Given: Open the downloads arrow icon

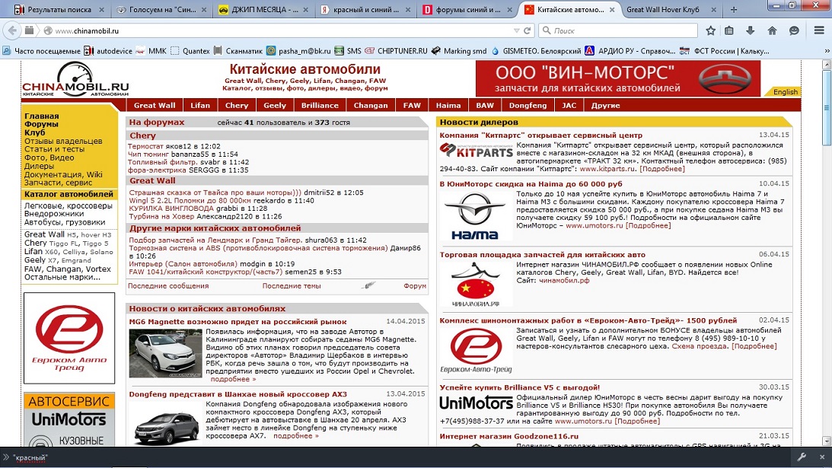Looking at the screenshot, I should pyautogui.click(x=751, y=30).
